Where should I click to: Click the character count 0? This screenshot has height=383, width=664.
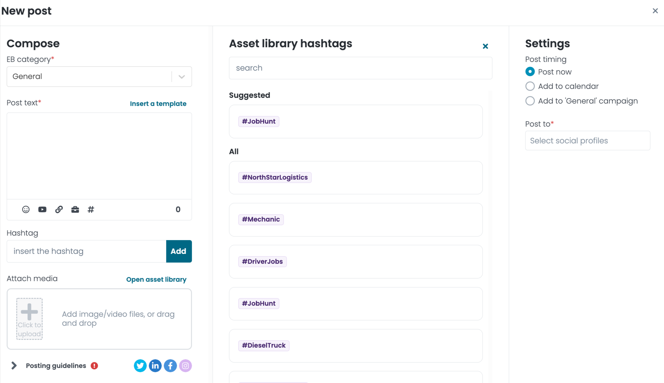[178, 210]
